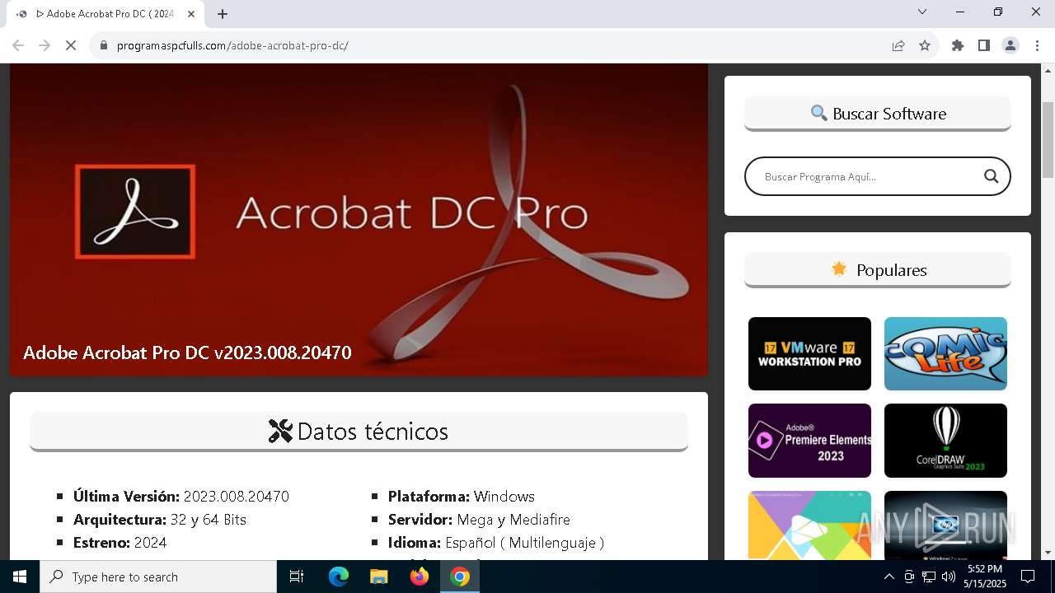The width and height of the screenshot is (1055, 593).
Task: Expand the tab search chevron
Action: pos(922,12)
